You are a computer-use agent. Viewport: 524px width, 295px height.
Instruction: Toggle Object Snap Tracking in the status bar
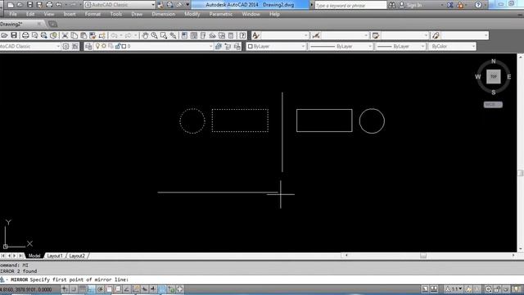(x=127, y=289)
